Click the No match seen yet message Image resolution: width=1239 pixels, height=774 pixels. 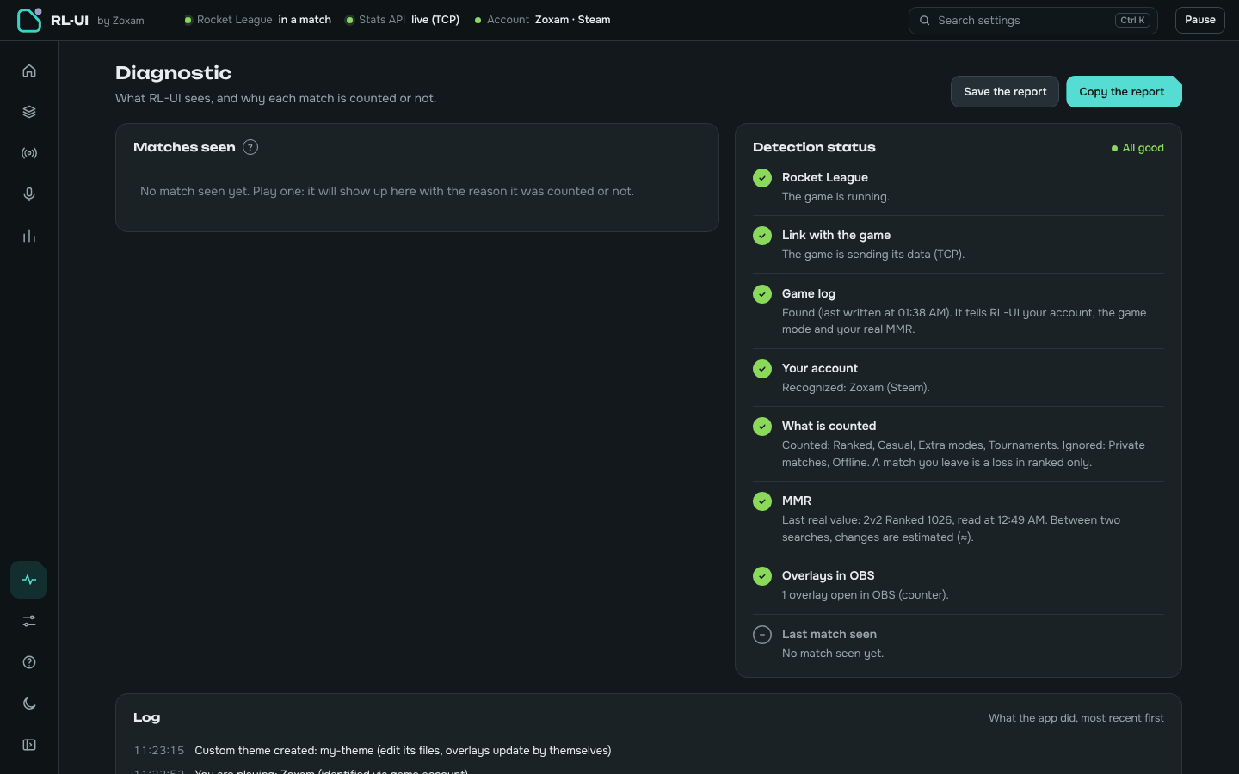point(387,191)
